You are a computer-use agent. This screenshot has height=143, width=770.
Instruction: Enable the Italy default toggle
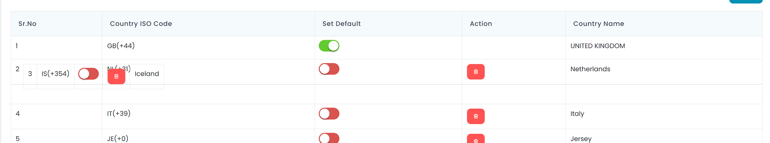pos(329,113)
